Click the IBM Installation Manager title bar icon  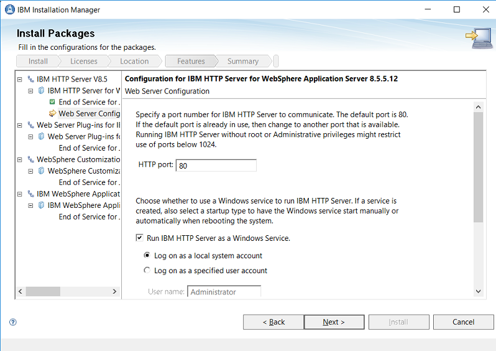pyautogui.click(x=10, y=9)
